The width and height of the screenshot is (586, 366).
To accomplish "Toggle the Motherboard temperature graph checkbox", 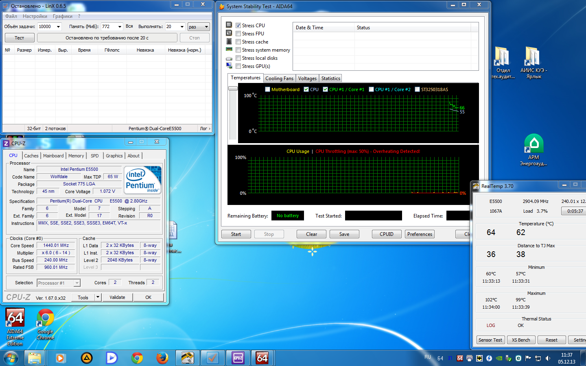I will pos(267,89).
